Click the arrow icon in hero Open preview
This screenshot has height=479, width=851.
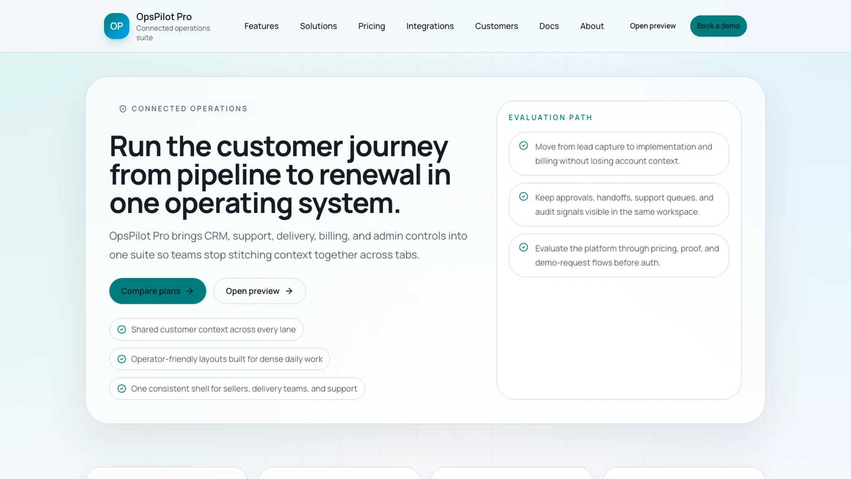click(x=289, y=291)
